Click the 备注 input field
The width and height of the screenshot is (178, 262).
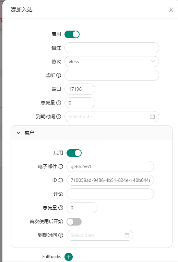(x=112, y=48)
